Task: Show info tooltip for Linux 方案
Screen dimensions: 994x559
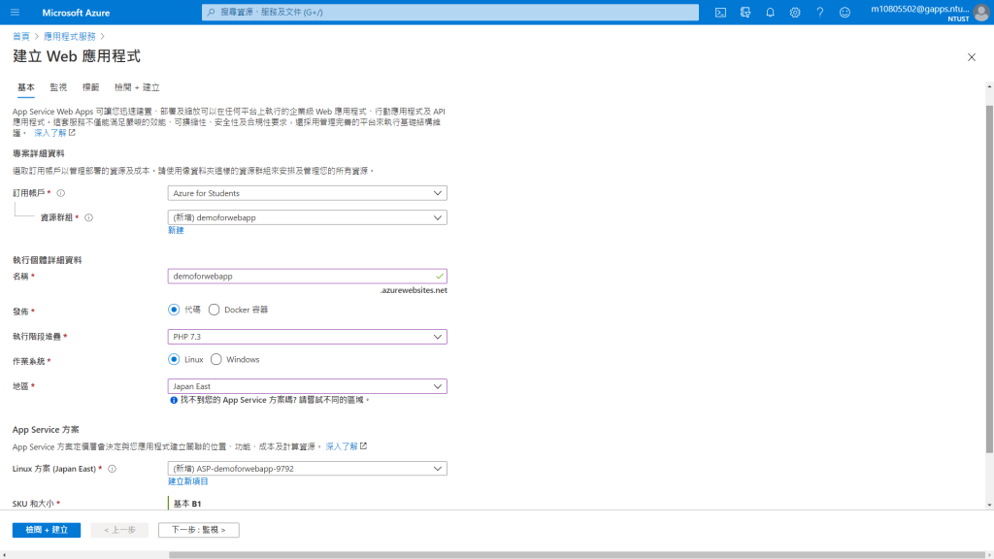Action: 113,469
